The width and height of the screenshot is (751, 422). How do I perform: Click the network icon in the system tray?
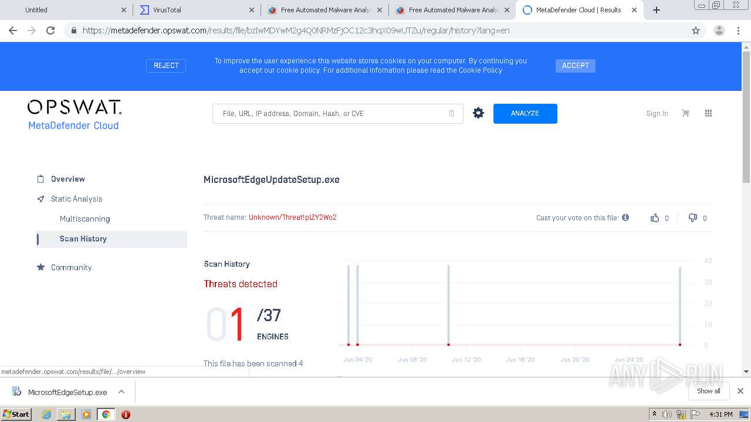681,414
